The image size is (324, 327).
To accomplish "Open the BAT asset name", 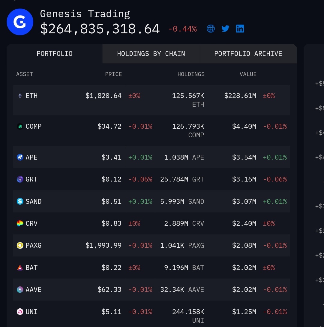I will (x=31, y=267).
